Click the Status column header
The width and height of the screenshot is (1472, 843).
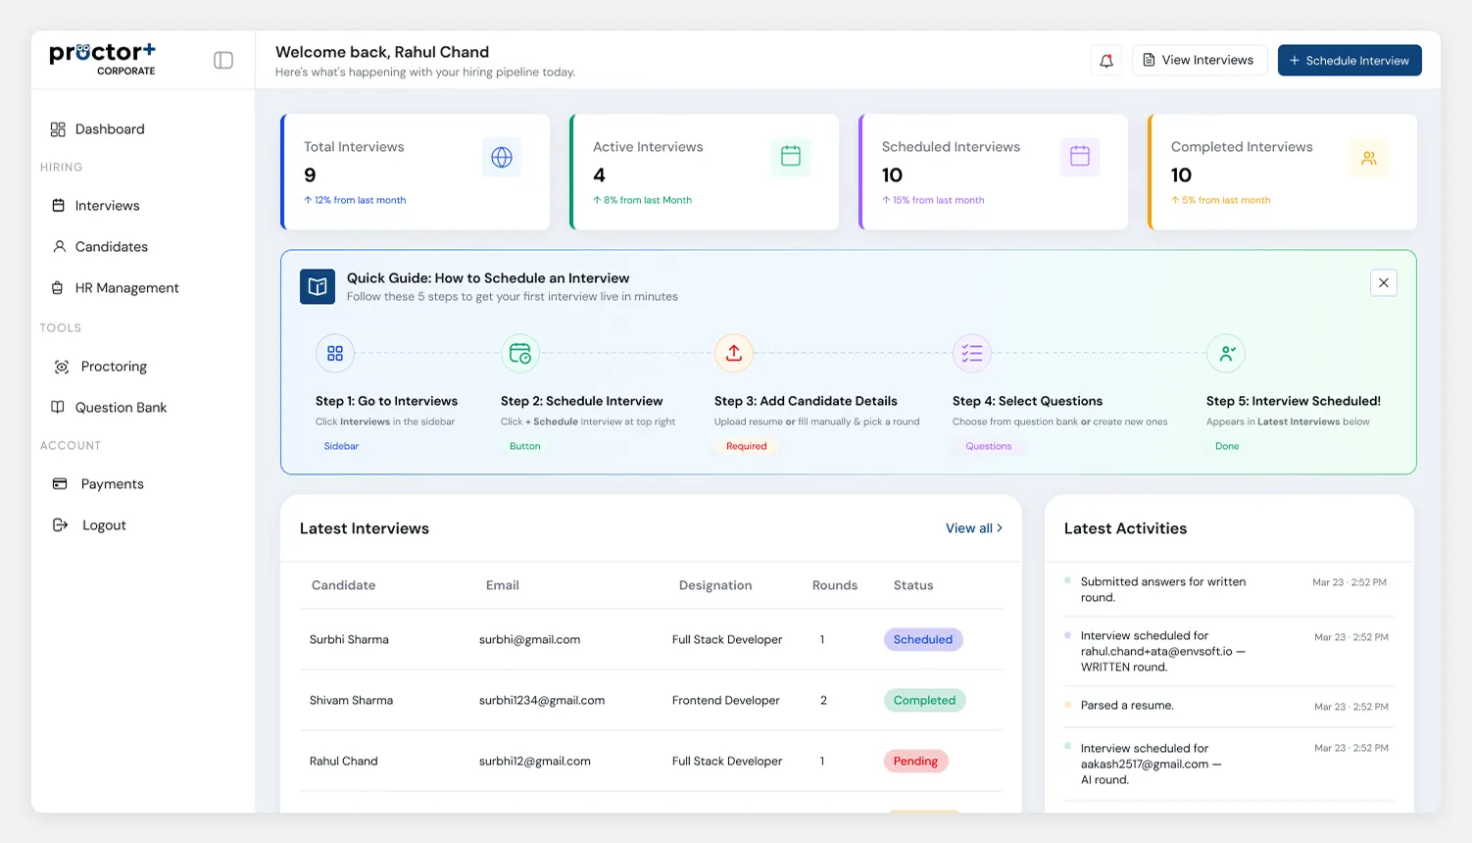pos(913,585)
